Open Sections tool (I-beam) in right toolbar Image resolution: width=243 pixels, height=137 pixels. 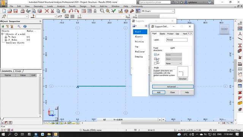tap(240, 45)
